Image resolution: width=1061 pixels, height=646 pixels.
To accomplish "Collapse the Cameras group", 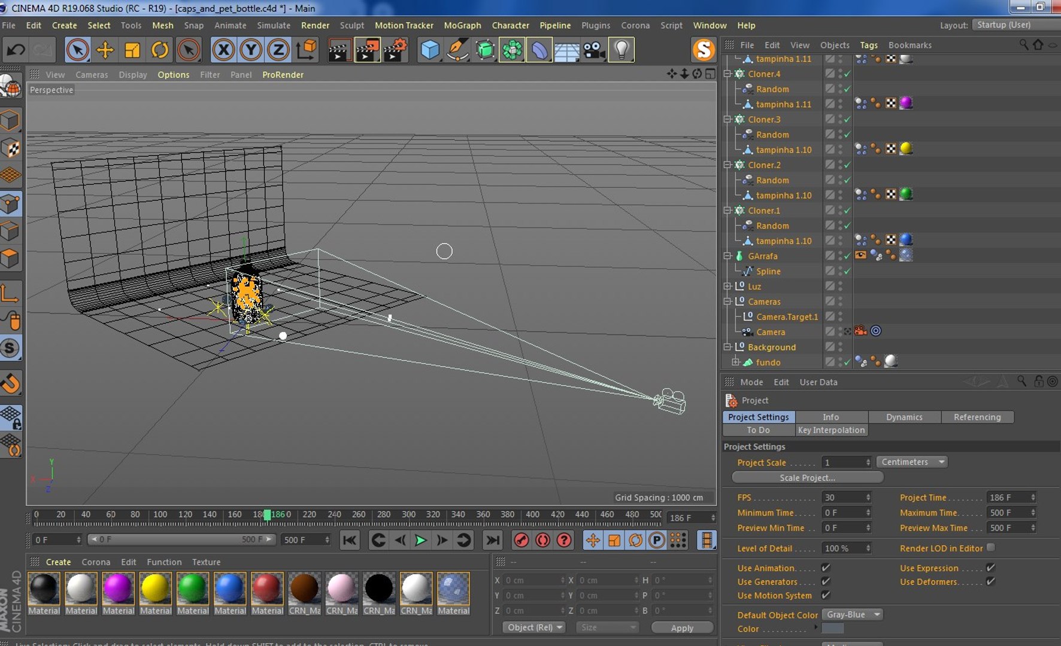I will click(x=727, y=302).
